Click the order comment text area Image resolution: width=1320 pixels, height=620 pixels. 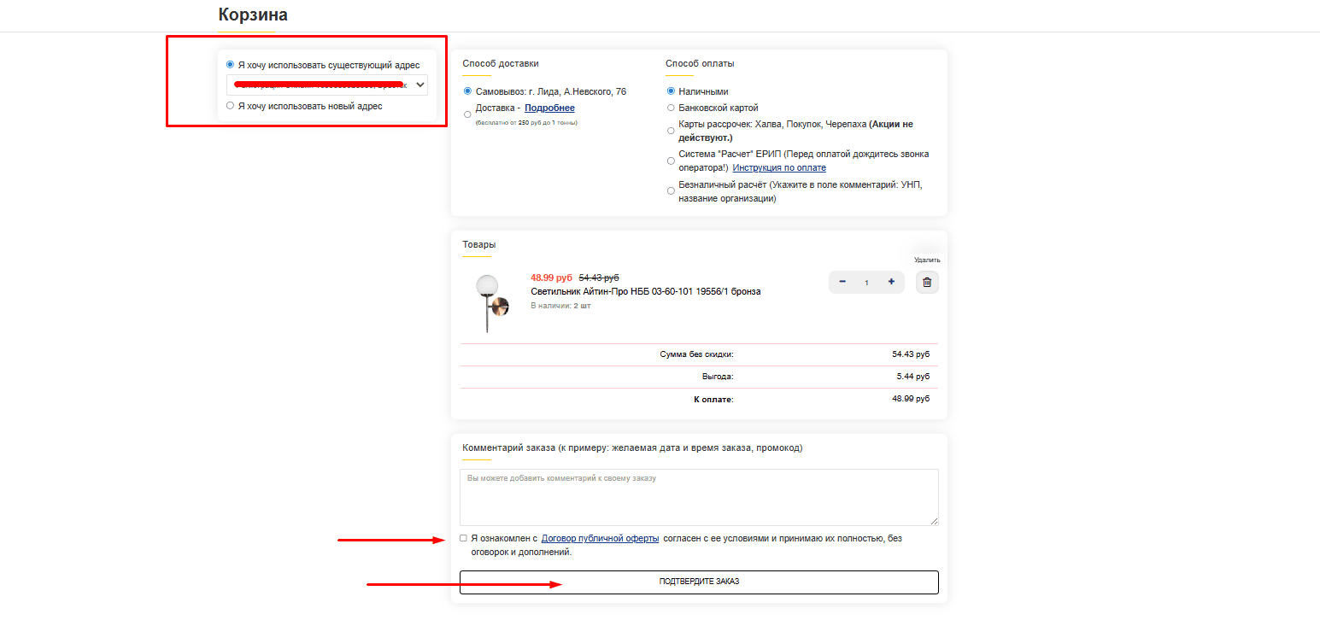(x=698, y=497)
